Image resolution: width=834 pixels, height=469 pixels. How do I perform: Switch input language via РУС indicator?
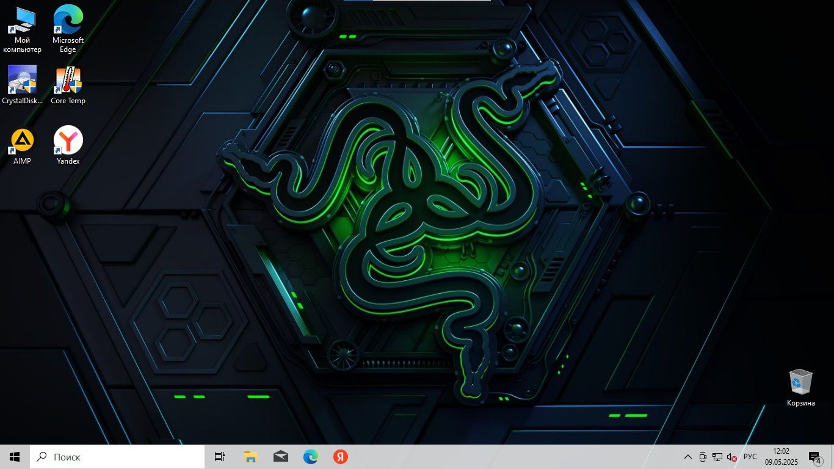750,457
